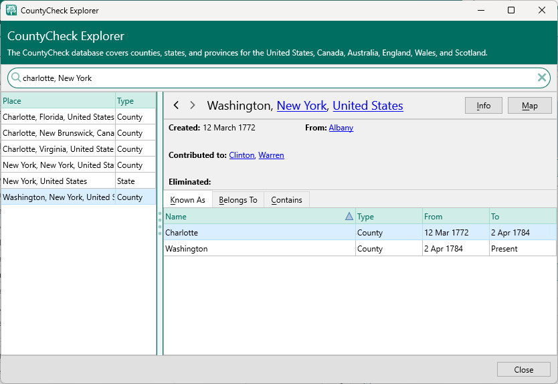Sort by the Place column header
The height and width of the screenshot is (384, 558).
pyautogui.click(x=58, y=101)
